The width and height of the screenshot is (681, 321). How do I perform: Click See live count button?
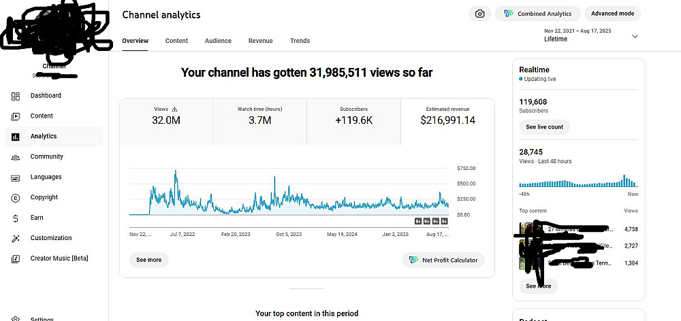coord(544,127)
